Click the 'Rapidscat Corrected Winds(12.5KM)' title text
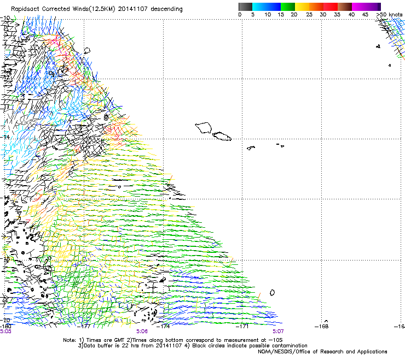This screenshot has height=355, width=405. [x=63, y=9]
